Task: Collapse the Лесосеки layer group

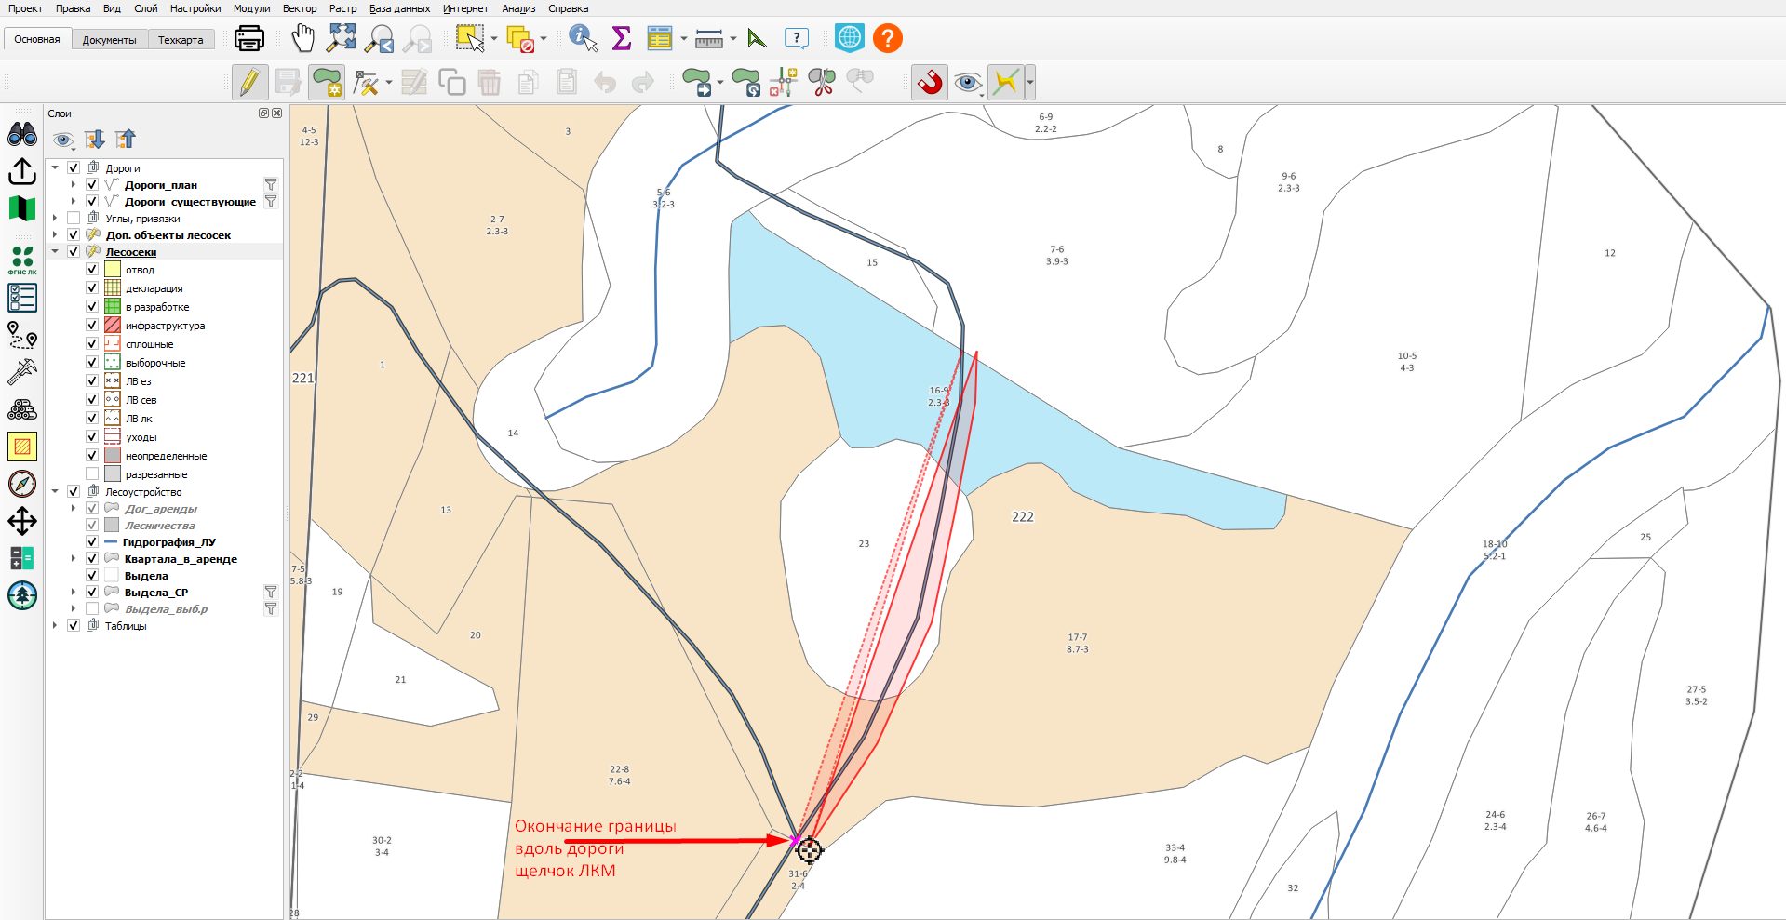Action: tap(55, 251)
